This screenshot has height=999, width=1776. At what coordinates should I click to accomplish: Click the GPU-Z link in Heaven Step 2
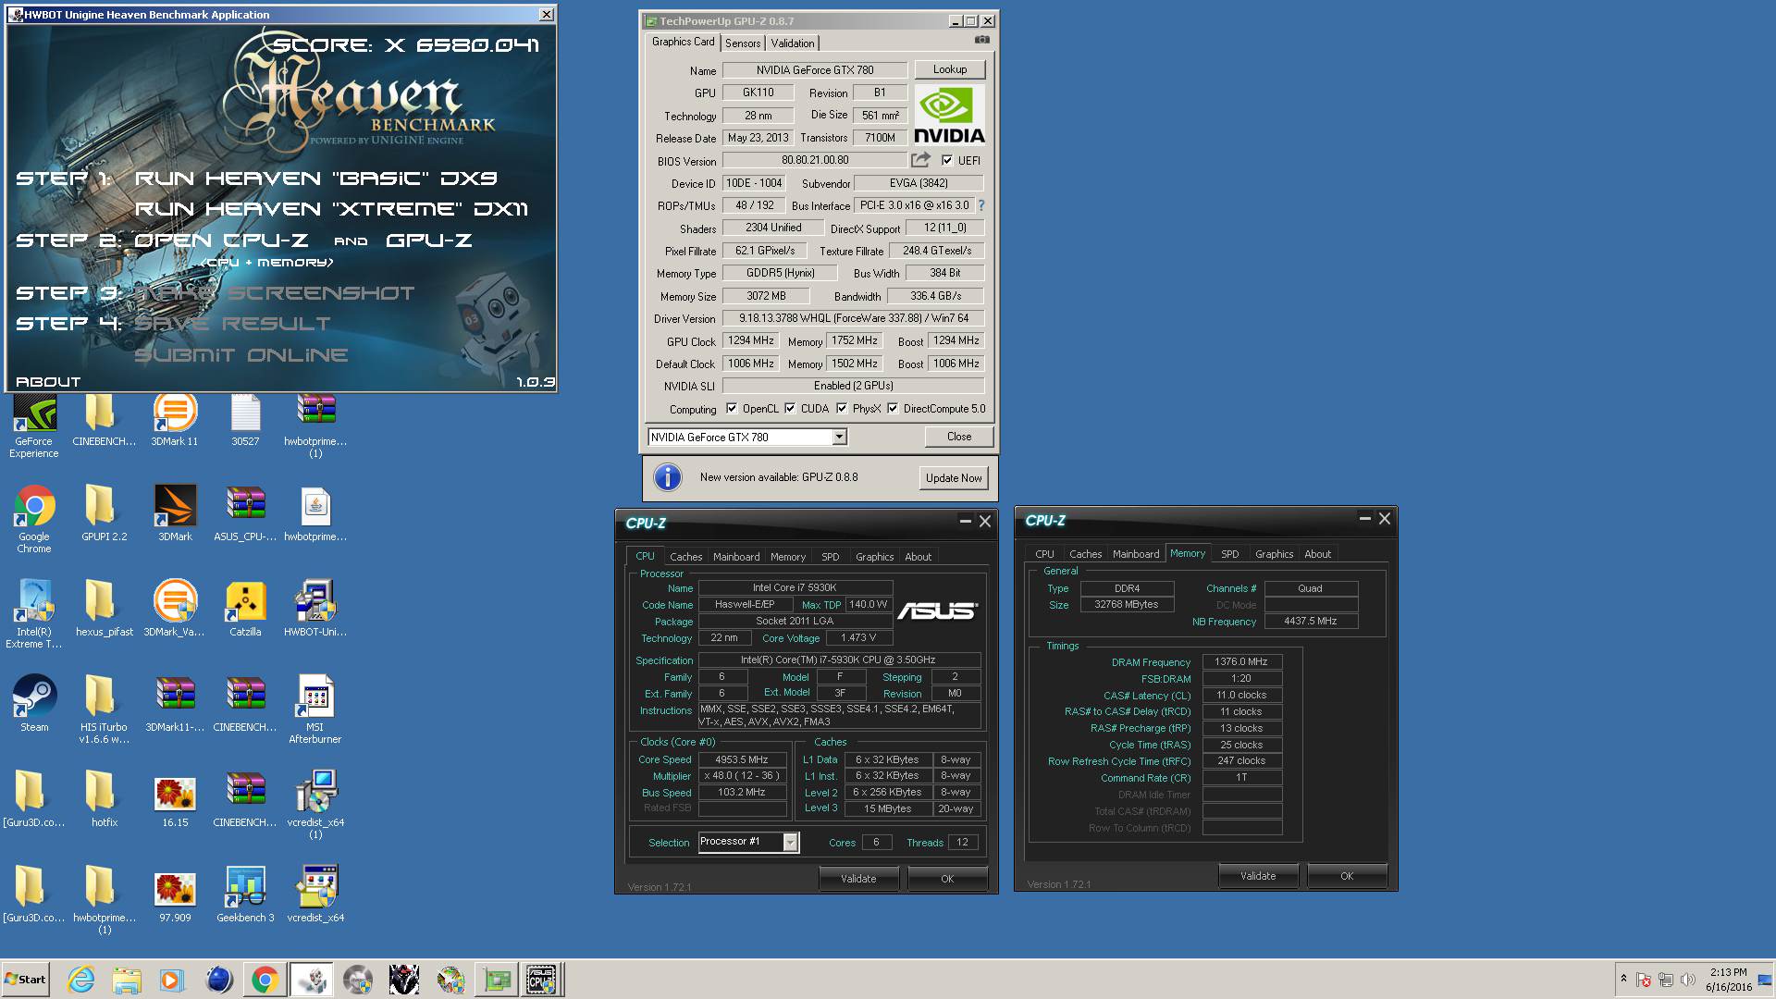click(x=428, y=240)
